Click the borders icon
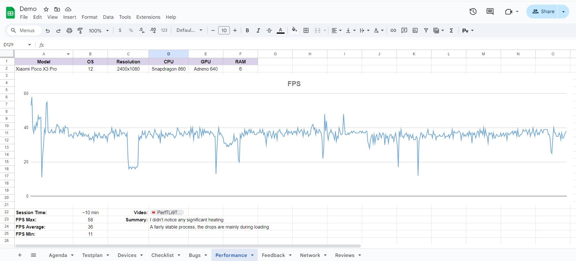 click(306, 31)
